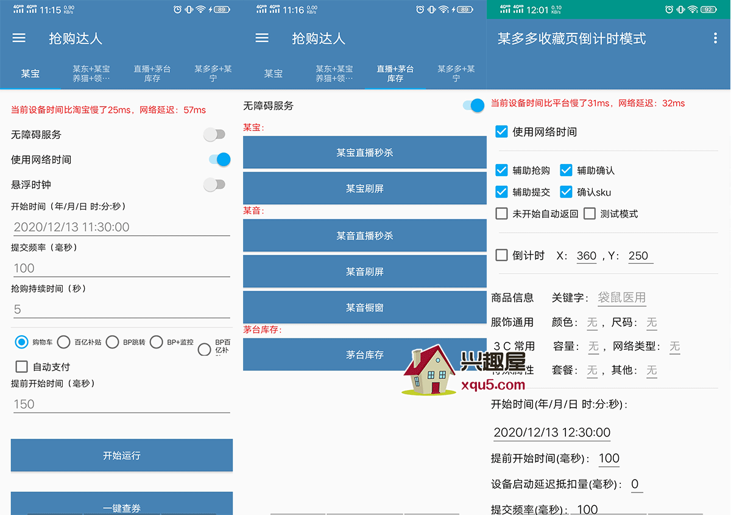Tap 某宝刷屏 button
This screenshot has width=731, height=515.
click(x=365, y=188)
